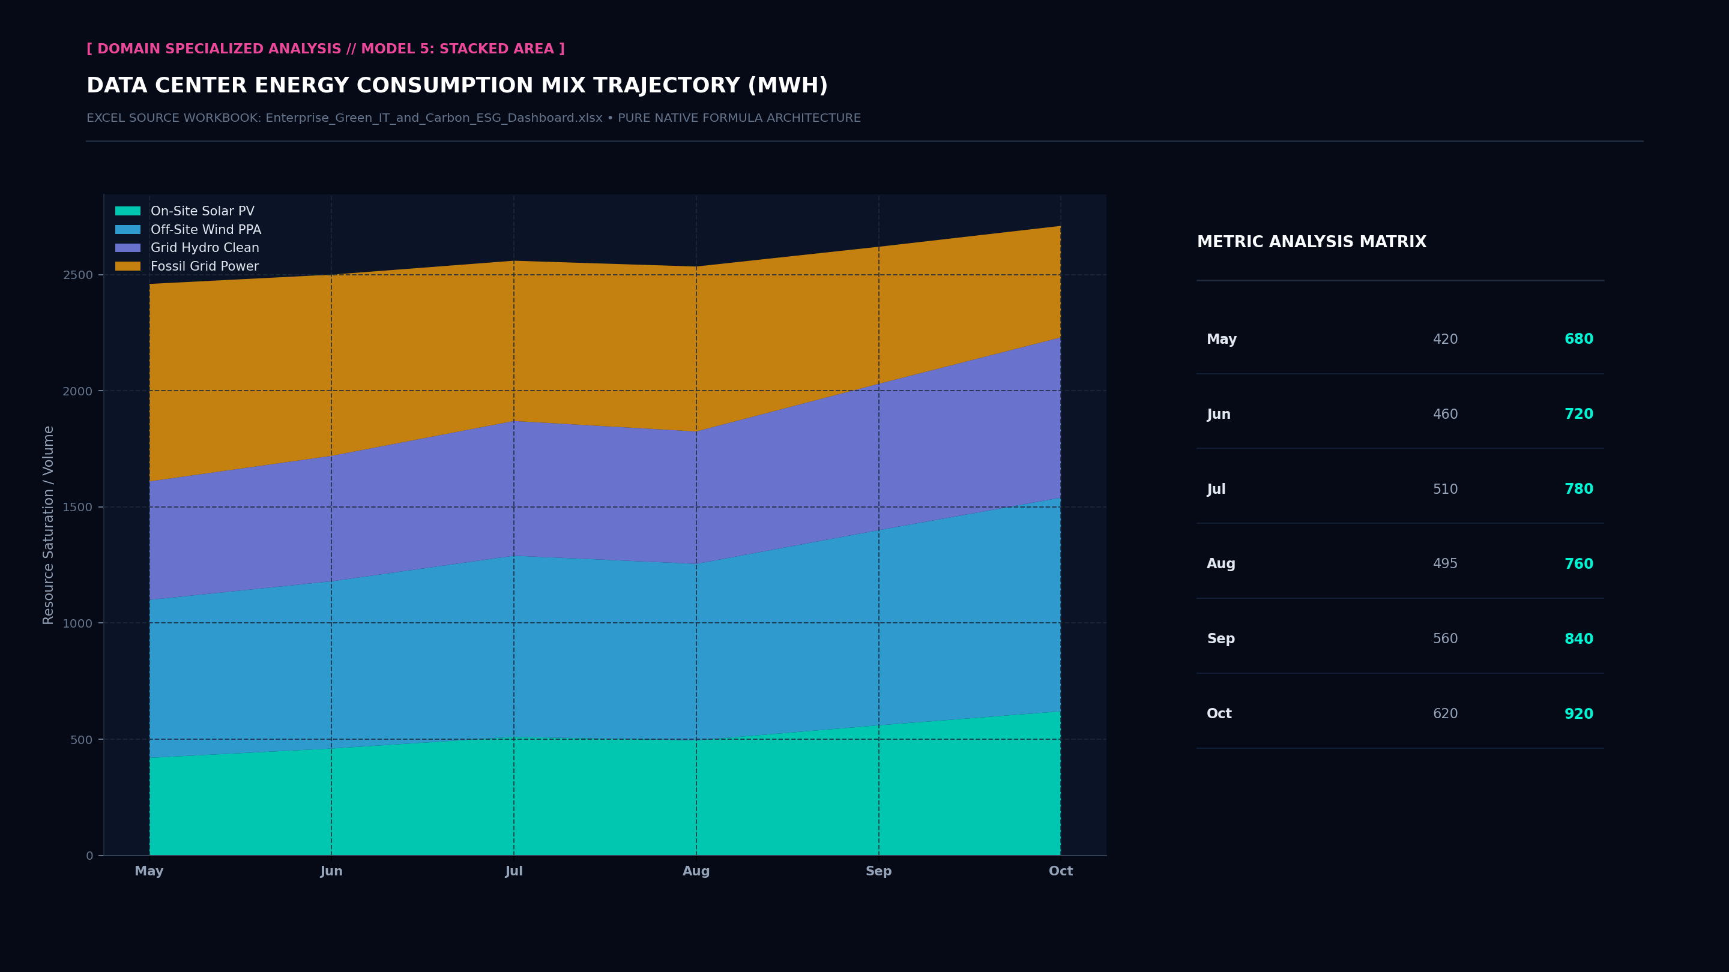Image resolution: width=1729 pixels, height=972 pixels.
Task: Select the Oct row label in matrix
Action: (x=1219, y=715)
